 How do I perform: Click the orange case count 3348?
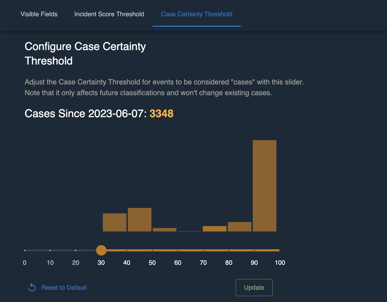coord(161,114)
